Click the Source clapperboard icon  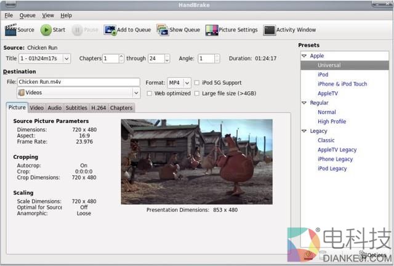[10, 30]
